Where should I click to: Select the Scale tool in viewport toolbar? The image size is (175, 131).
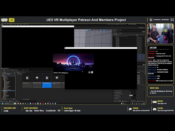click(x=93, y=30)
